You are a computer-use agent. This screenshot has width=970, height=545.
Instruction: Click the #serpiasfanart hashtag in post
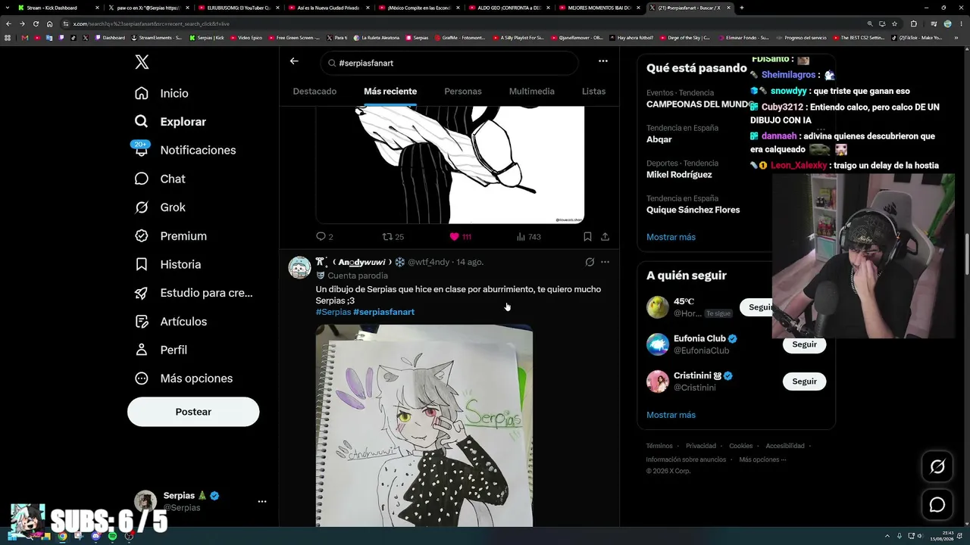point(383,312)
